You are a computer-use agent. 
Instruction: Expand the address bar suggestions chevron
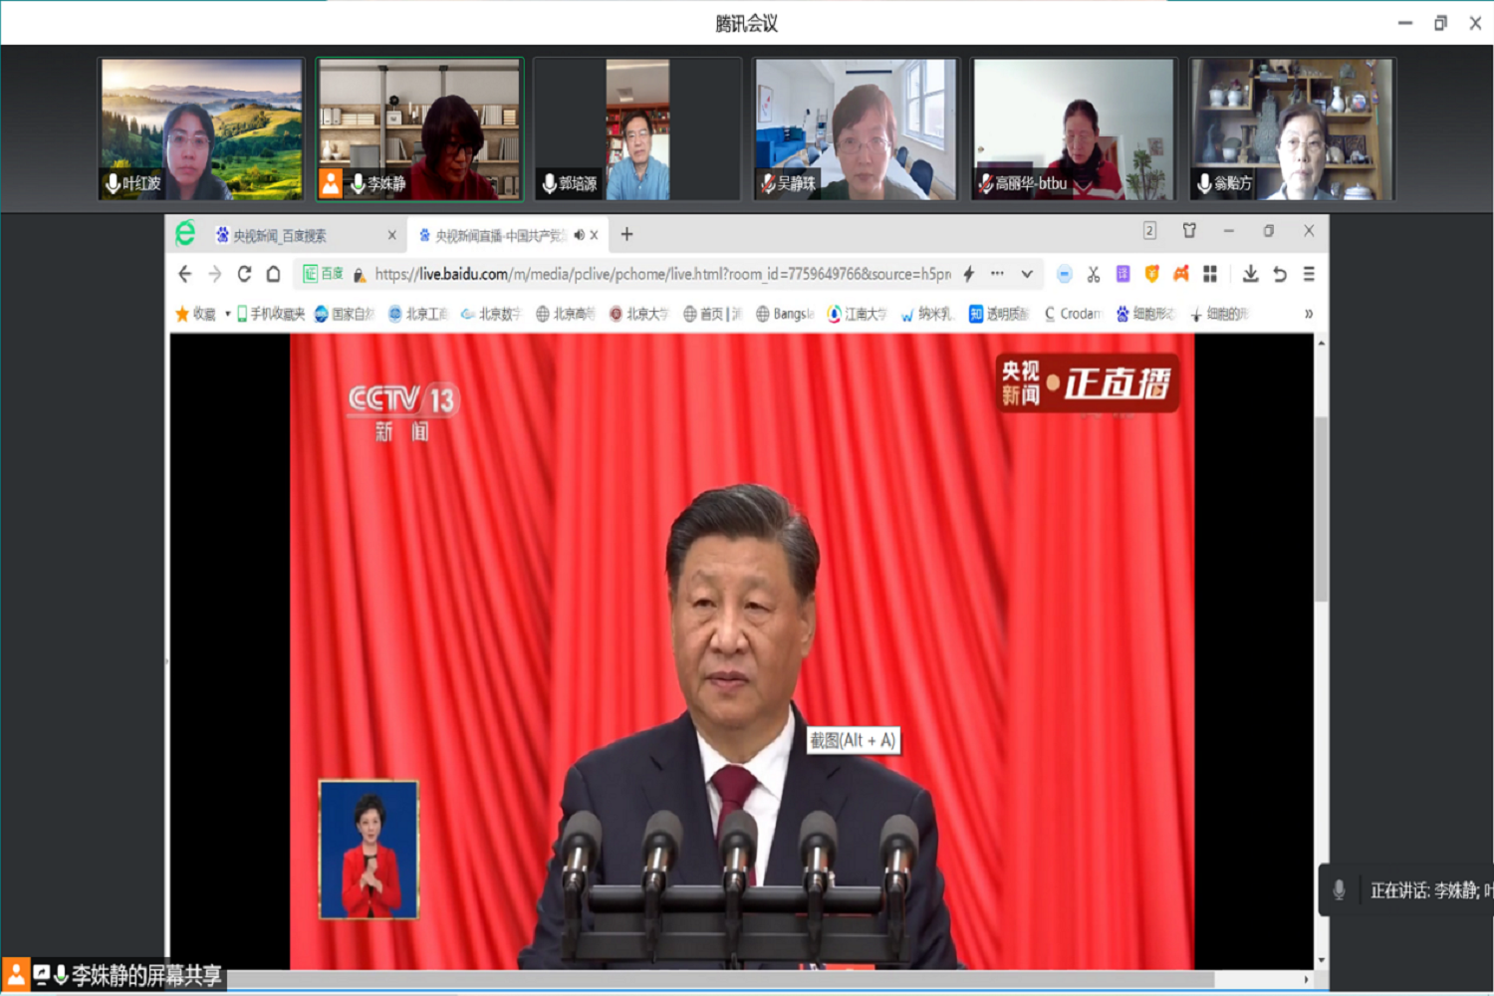coord(1027,274)
